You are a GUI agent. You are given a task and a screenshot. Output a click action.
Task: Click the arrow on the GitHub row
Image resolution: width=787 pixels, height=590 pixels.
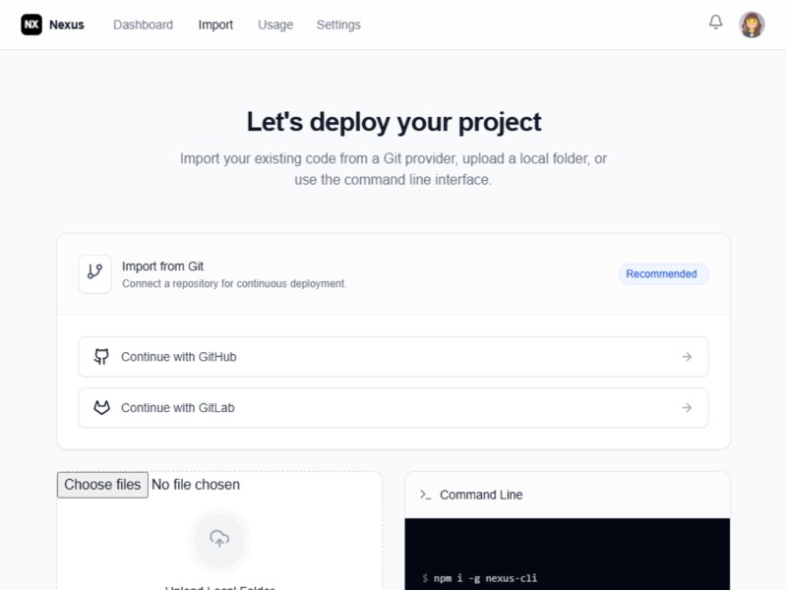pyautogui.click(x=689, y=356)
